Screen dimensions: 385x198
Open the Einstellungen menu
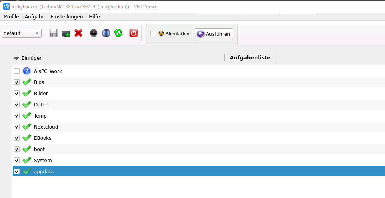(67, 17)
